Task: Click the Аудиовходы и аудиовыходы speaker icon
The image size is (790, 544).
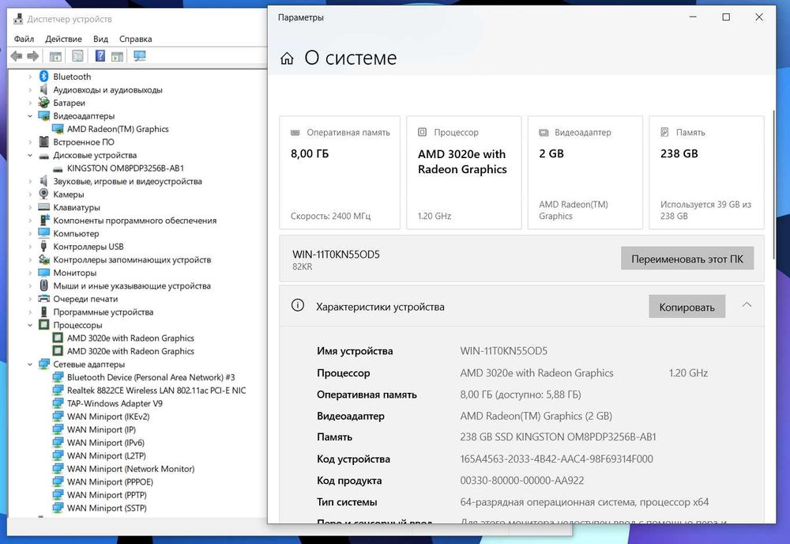Action: [x=43, y=89]
